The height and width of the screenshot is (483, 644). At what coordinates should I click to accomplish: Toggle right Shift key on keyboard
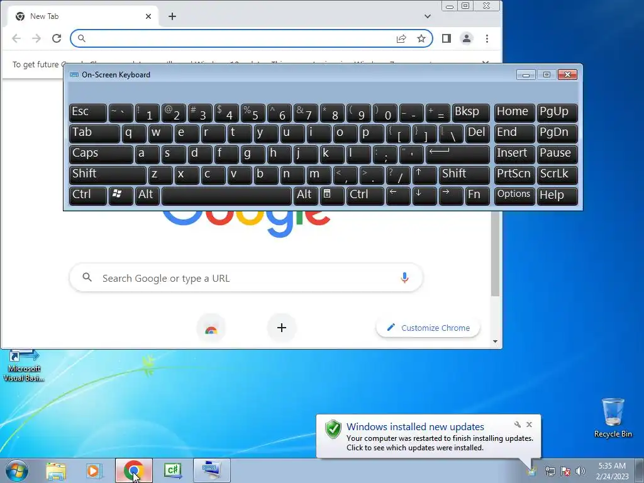[465, 175]
